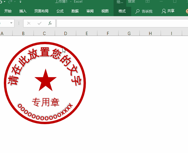Select column G header

point(129,33)
